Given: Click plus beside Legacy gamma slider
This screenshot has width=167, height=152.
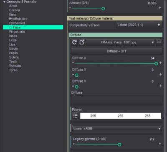Looking at the screenshot, I should click(x=160, y=144).
